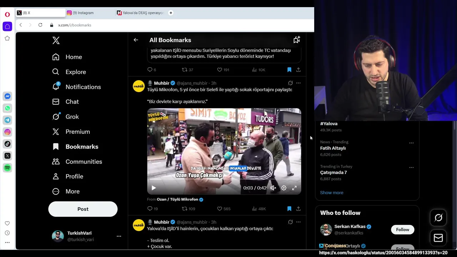The image size is (457, 257).
Task: Open TurkishVari account menu dots
Action: click(119, 236)
